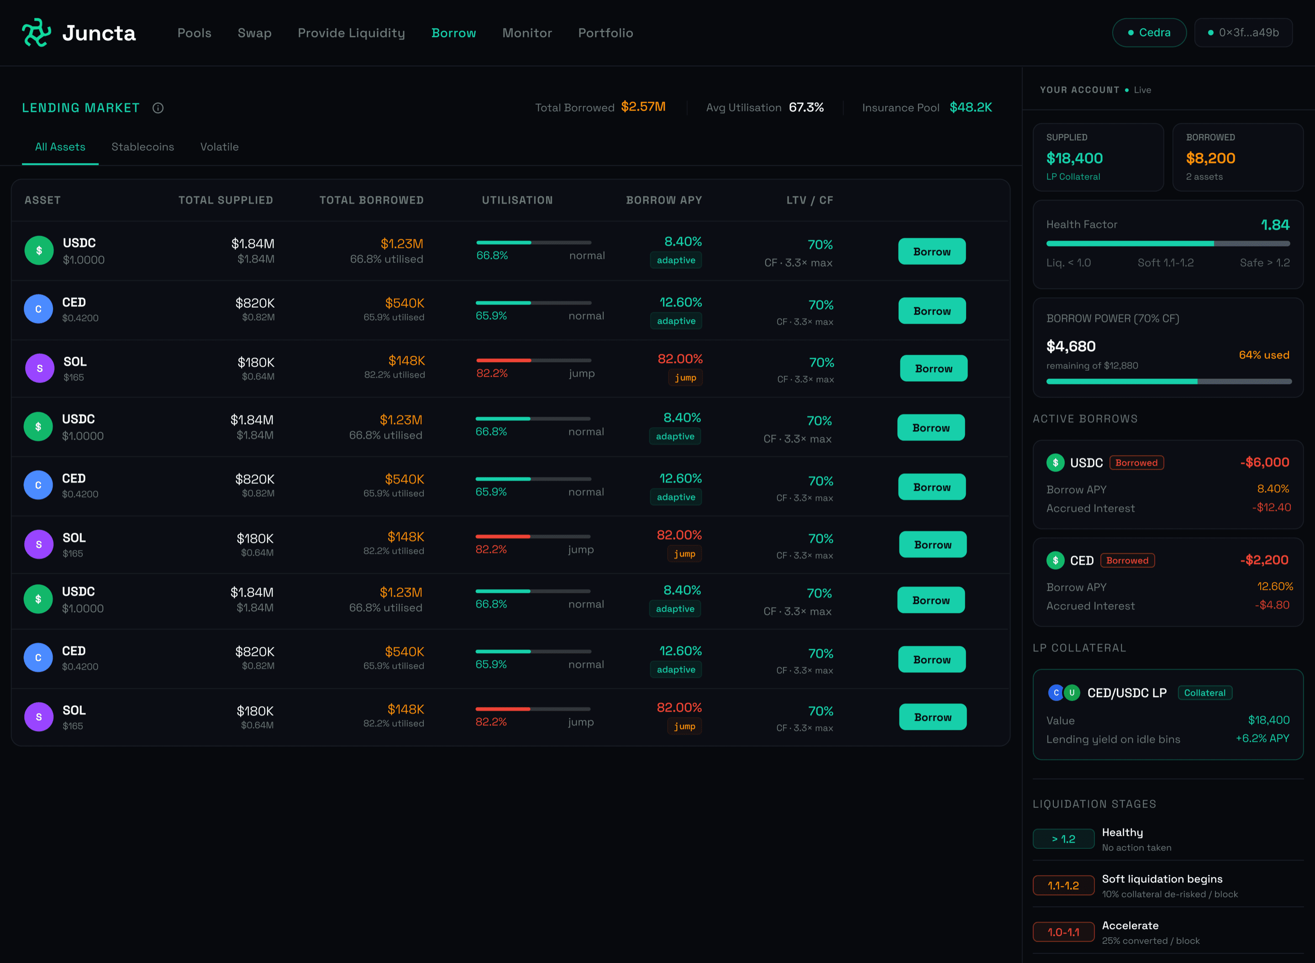Click the Total Borrowed $2.57M value
The height and width of the screenshot is (963, 1315).
pyautogui.click(x=643, y=107)
